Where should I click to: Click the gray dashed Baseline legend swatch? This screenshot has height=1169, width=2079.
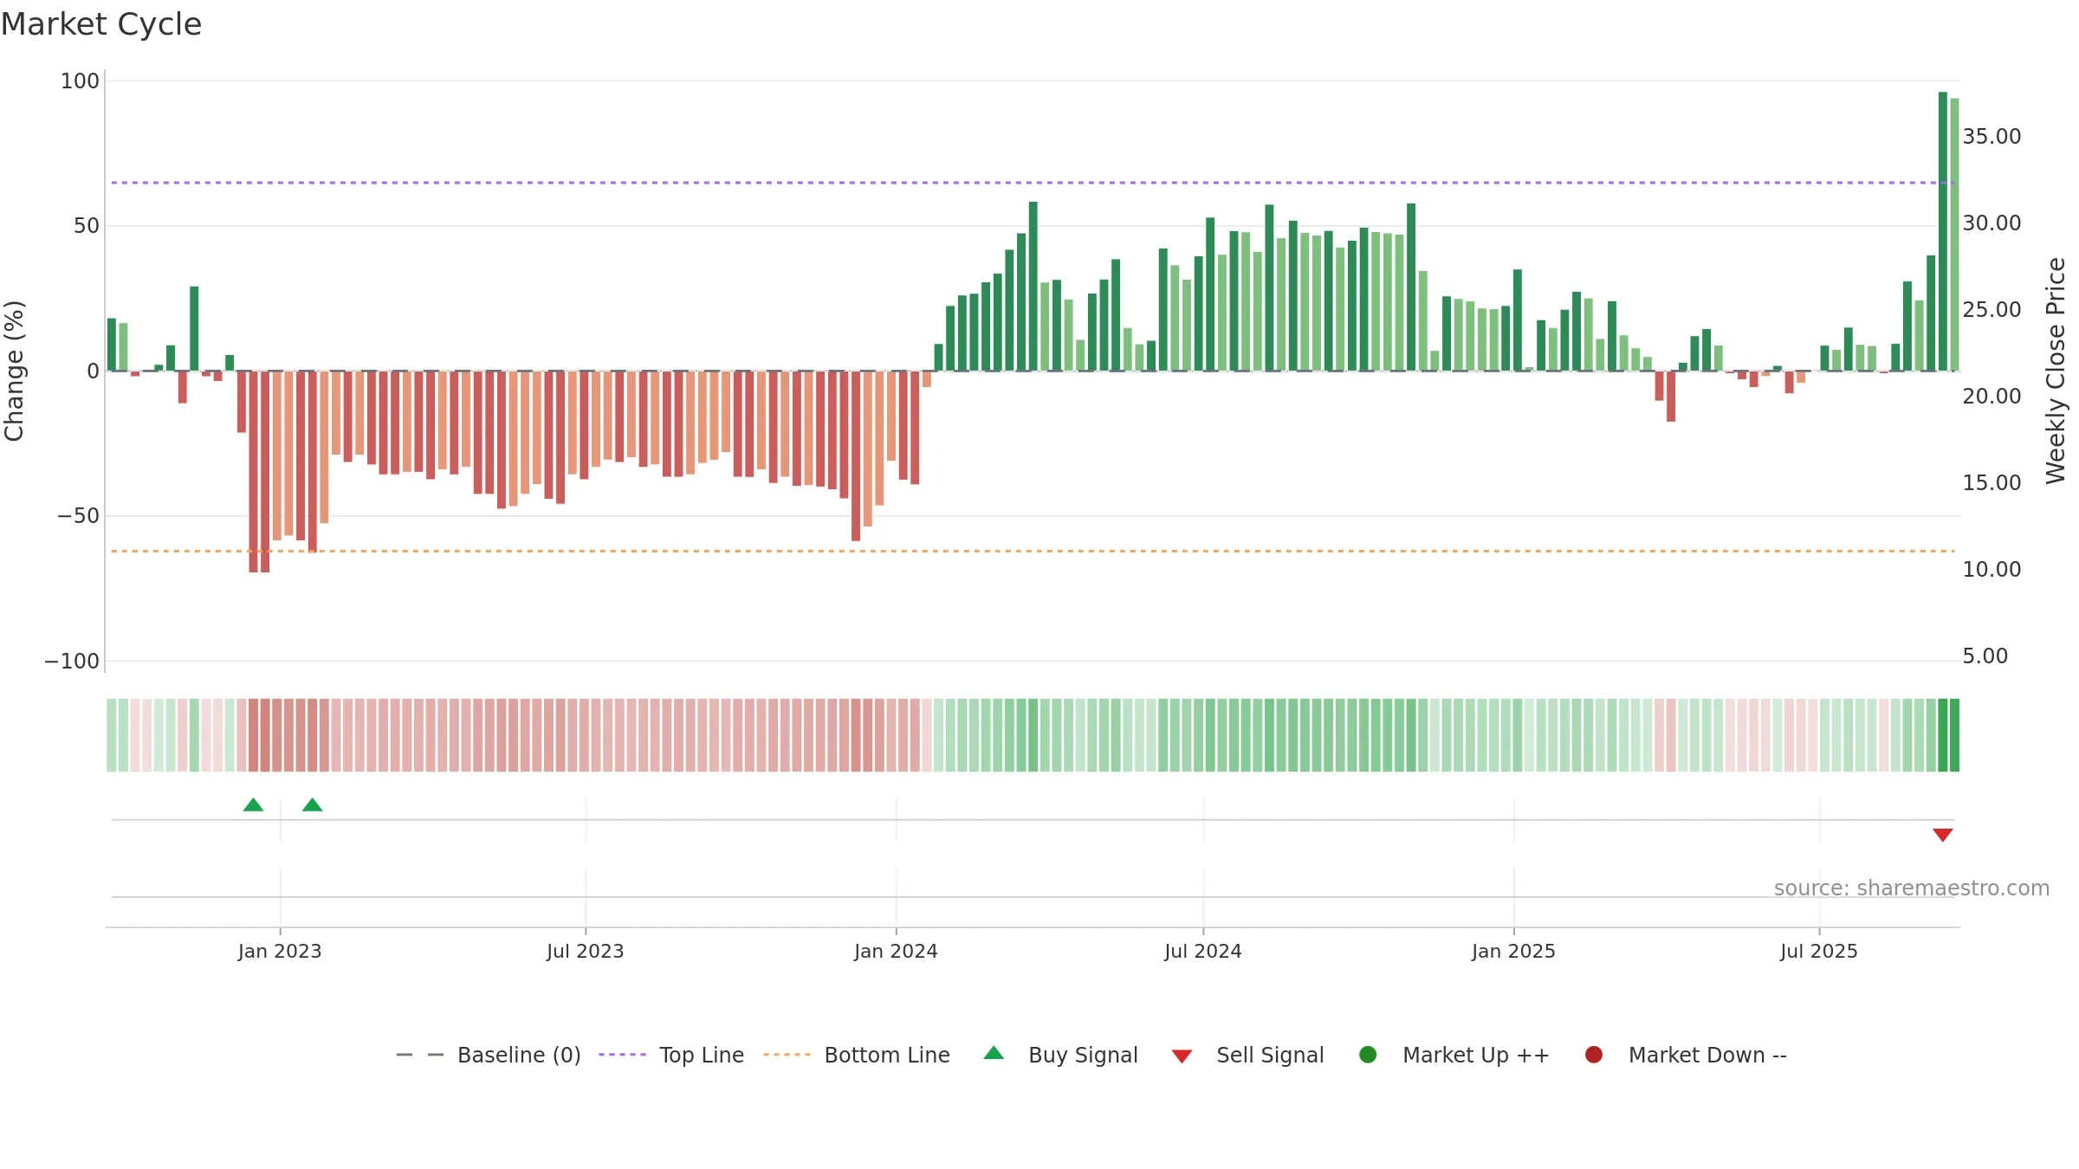click(420, 1055)
